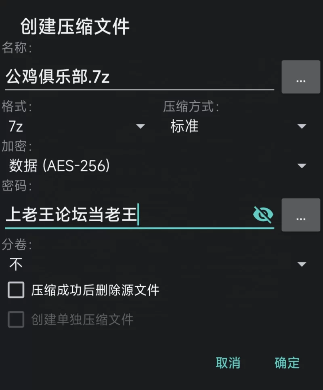This screenshot has height=390, width=323.
Task: Expand the 标准 compression method dropdown arrow
Action: click(302, 126)
